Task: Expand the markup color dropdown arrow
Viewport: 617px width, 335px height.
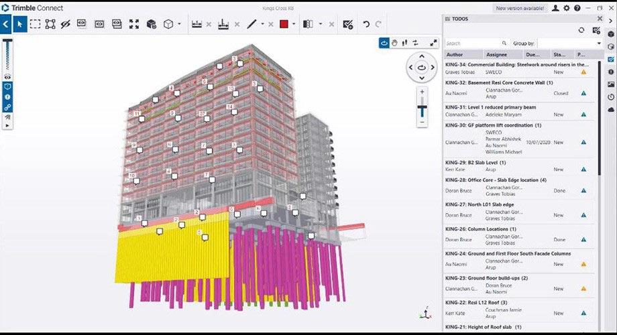Action: (295, 24)
